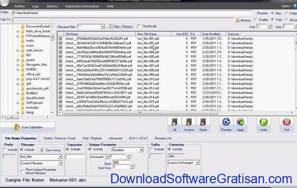
Task: Uncheck the test_files-001.pdf row checkbox
Action: point(60,39)
